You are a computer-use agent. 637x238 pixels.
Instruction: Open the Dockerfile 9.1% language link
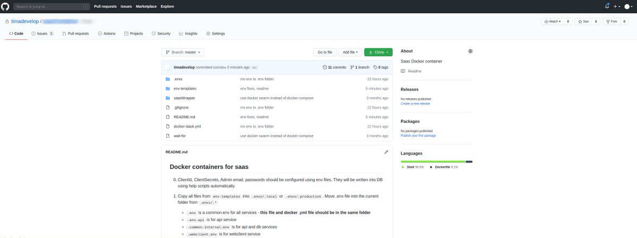[444, 167]
